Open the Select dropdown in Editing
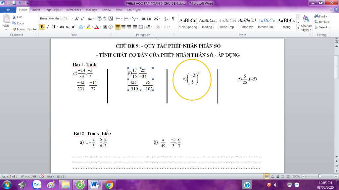 point(322,27)
